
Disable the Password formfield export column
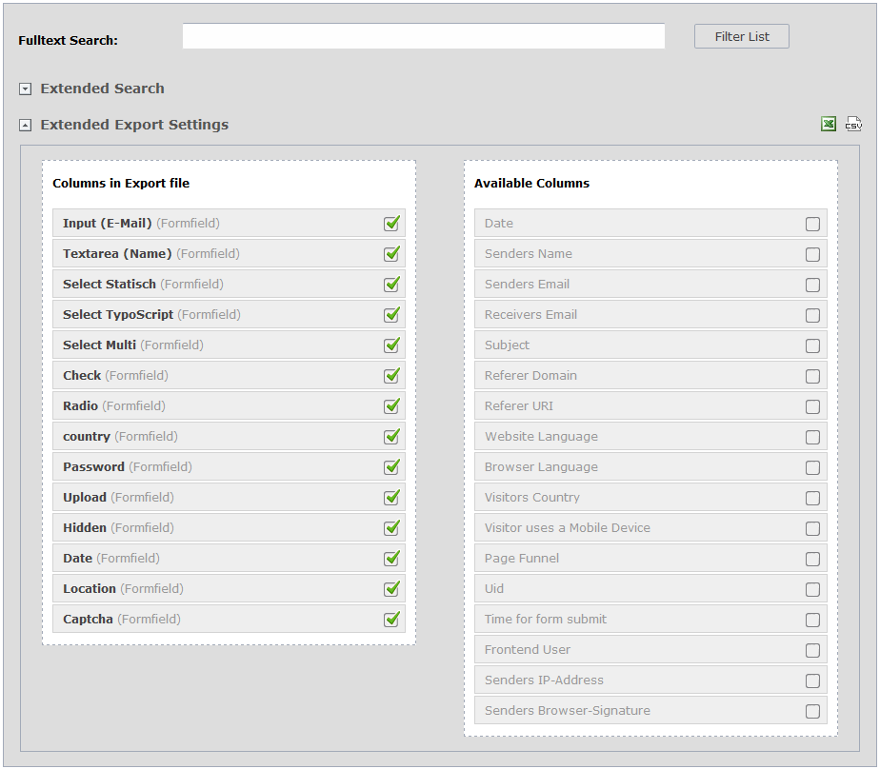pyautogui.click(x=391, y=467)
